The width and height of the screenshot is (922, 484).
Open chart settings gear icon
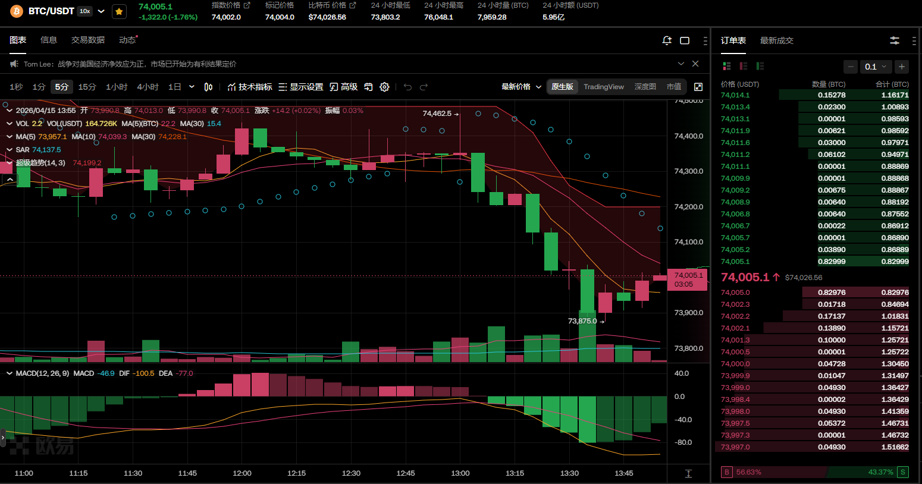pos(385,87)
